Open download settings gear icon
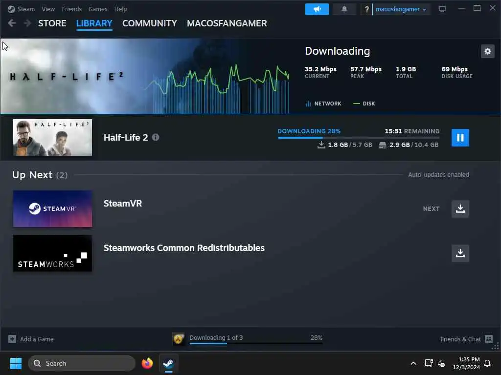The width and height of the screenshot is (501, 375). point(488,51)
